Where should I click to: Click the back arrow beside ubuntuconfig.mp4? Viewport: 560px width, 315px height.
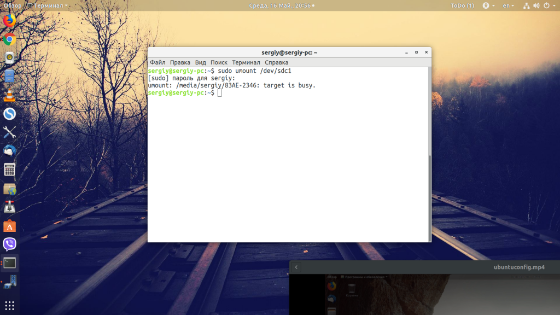pos(296,267)
